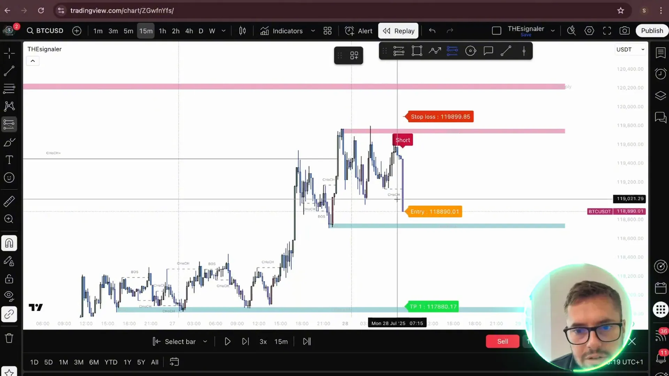Open the forecasting and position tools
The image size is (669, 376).
coord(9,124)
